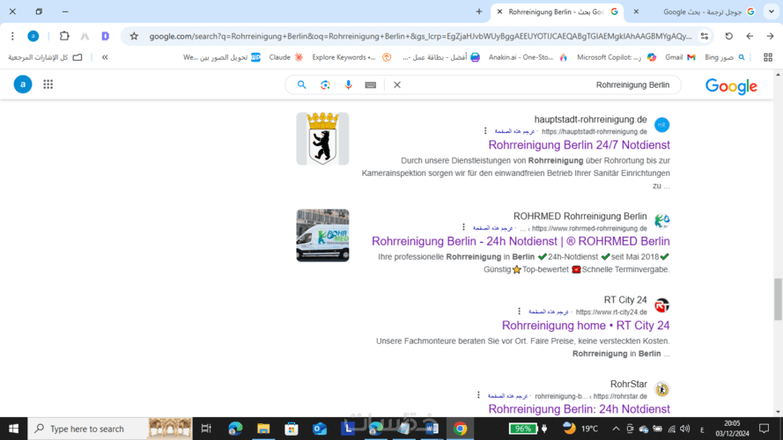Open new browser tab
783x440 pixels.
pyautogui.click(x=479, y=11)
